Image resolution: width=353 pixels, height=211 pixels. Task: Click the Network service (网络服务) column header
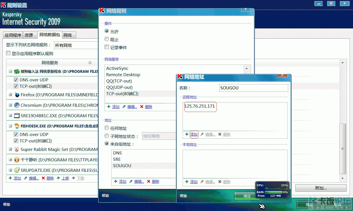50,63
